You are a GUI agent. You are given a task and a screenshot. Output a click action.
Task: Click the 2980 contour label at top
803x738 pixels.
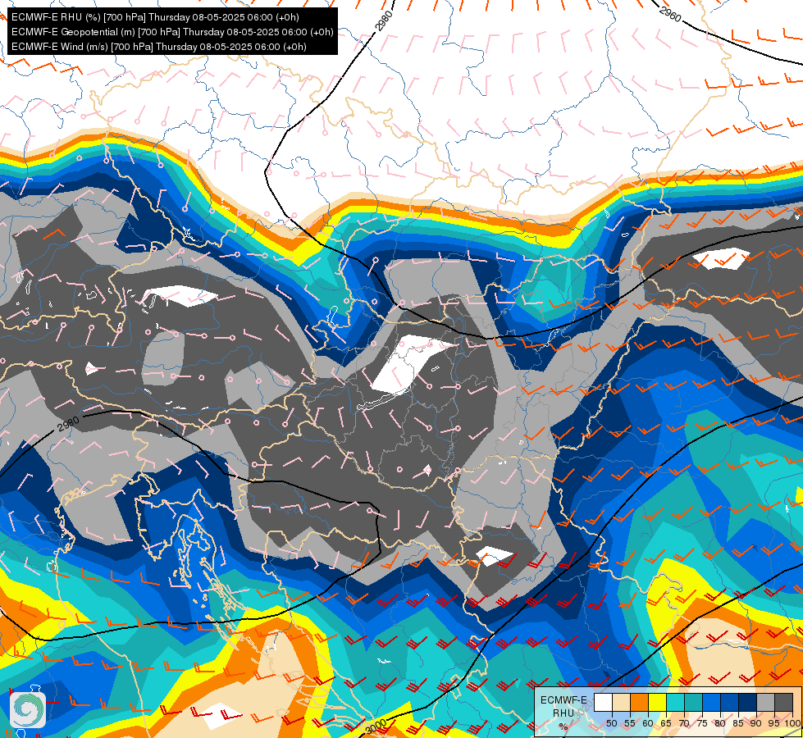pos(384,21)
